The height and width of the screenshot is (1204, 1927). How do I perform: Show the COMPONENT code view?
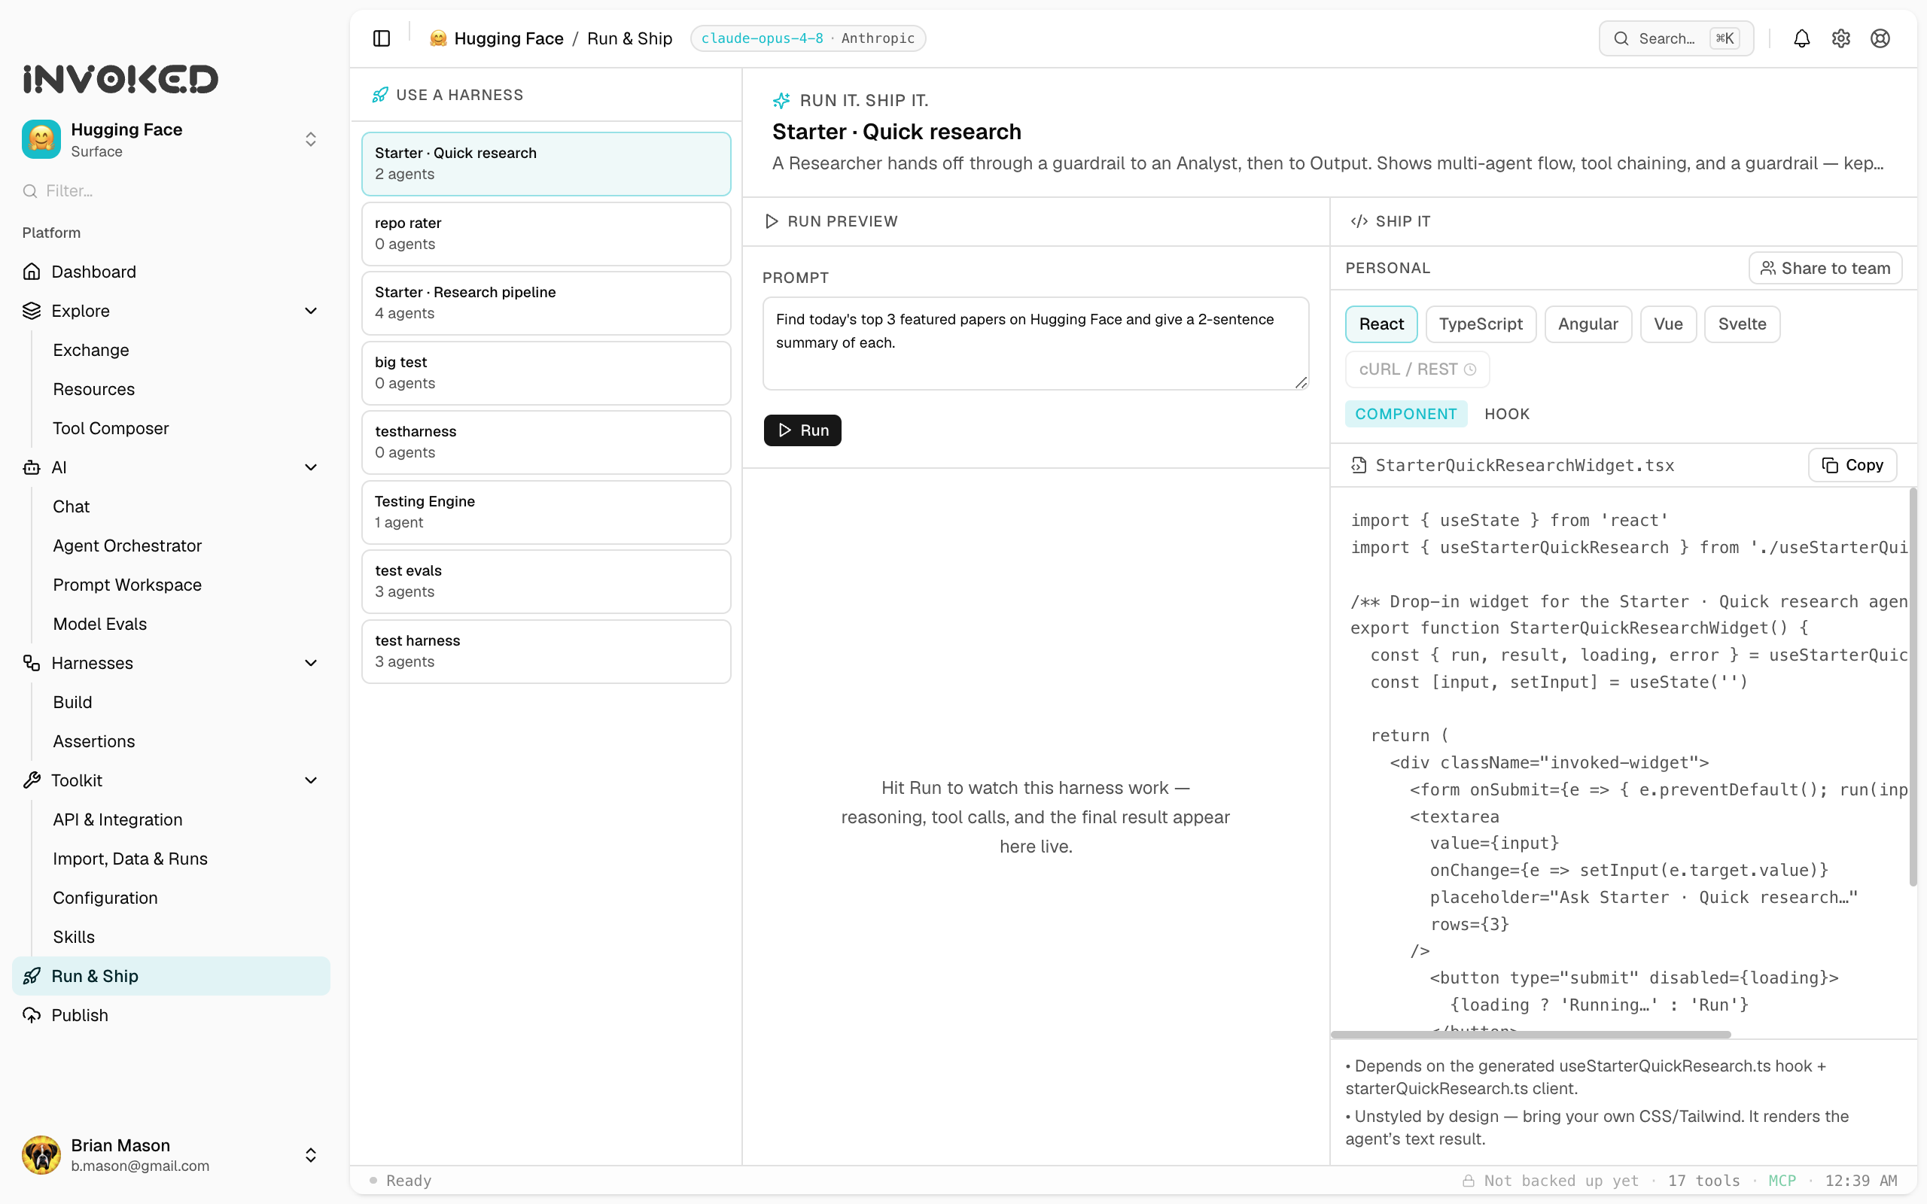pyautogui.click(x=1405, y=414)
